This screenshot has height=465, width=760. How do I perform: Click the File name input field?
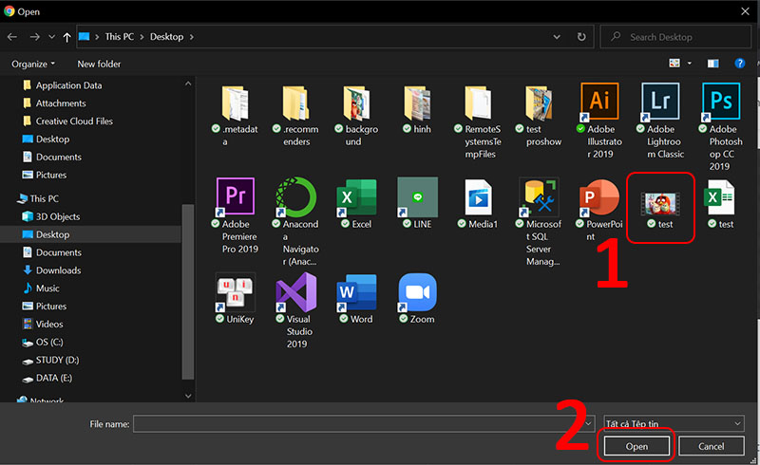[365, 423]
